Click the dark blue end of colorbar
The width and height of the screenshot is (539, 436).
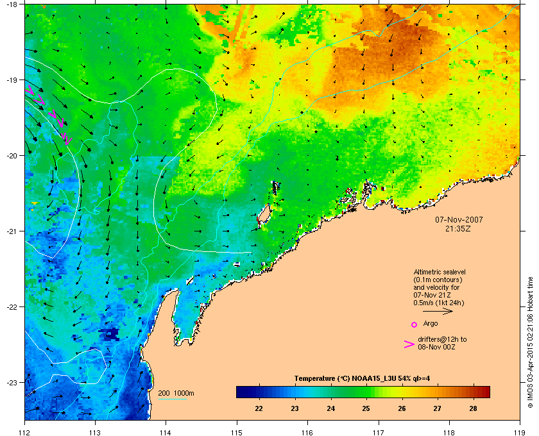(241, 392)
